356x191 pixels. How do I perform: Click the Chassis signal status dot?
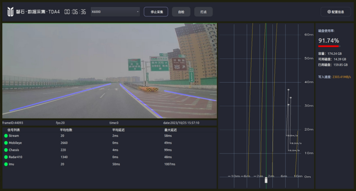[6, 150]
